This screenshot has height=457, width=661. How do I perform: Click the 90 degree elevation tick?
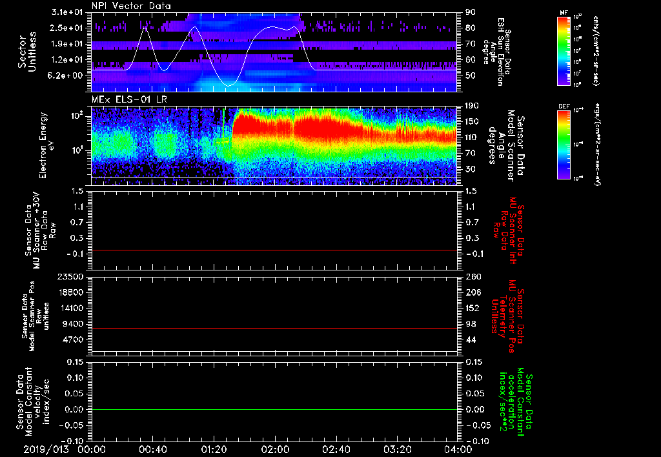click(471, 12)
